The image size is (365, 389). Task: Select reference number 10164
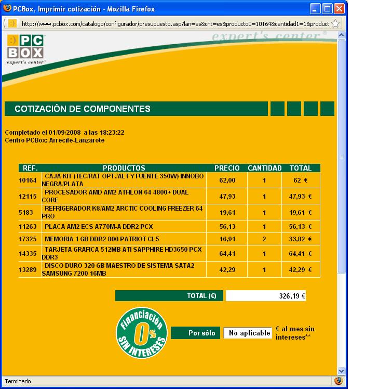28,180
